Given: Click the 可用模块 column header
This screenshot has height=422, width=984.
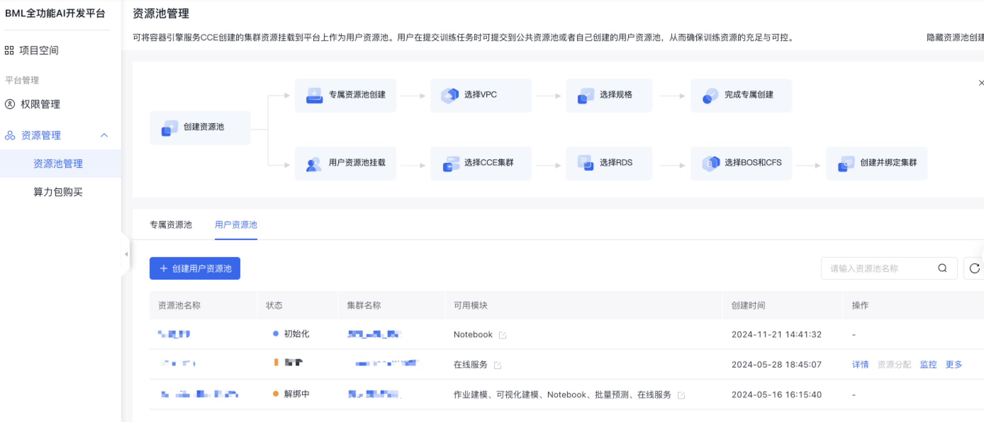Looking at the screenshot, I should point(470,305).
